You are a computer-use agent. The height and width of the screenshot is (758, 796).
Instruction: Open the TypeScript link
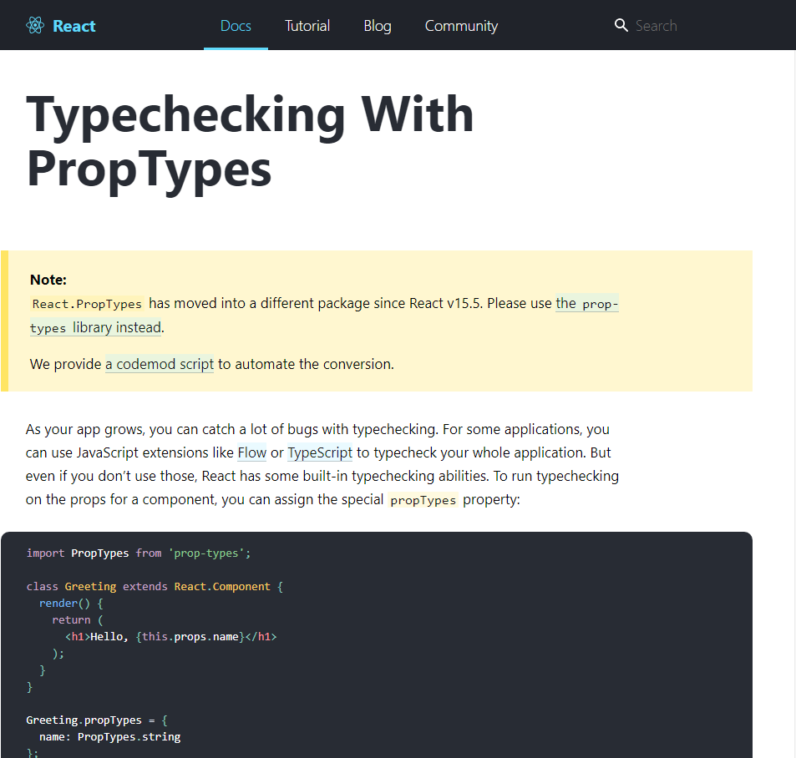320,452
